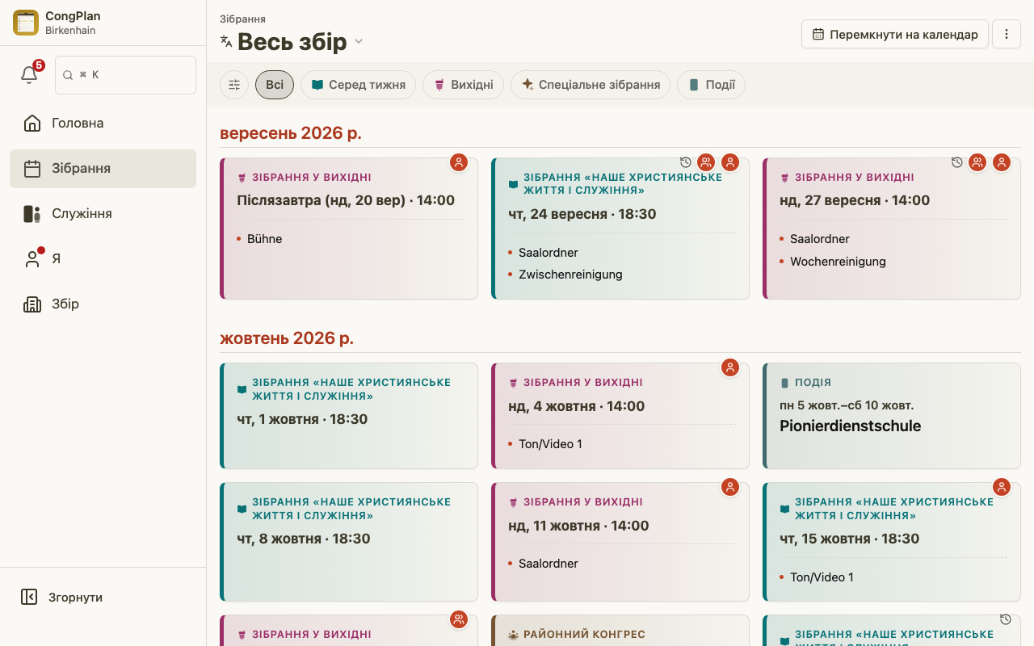Open filter settings sliders icon
The image size is (1034, 646).
234,85
